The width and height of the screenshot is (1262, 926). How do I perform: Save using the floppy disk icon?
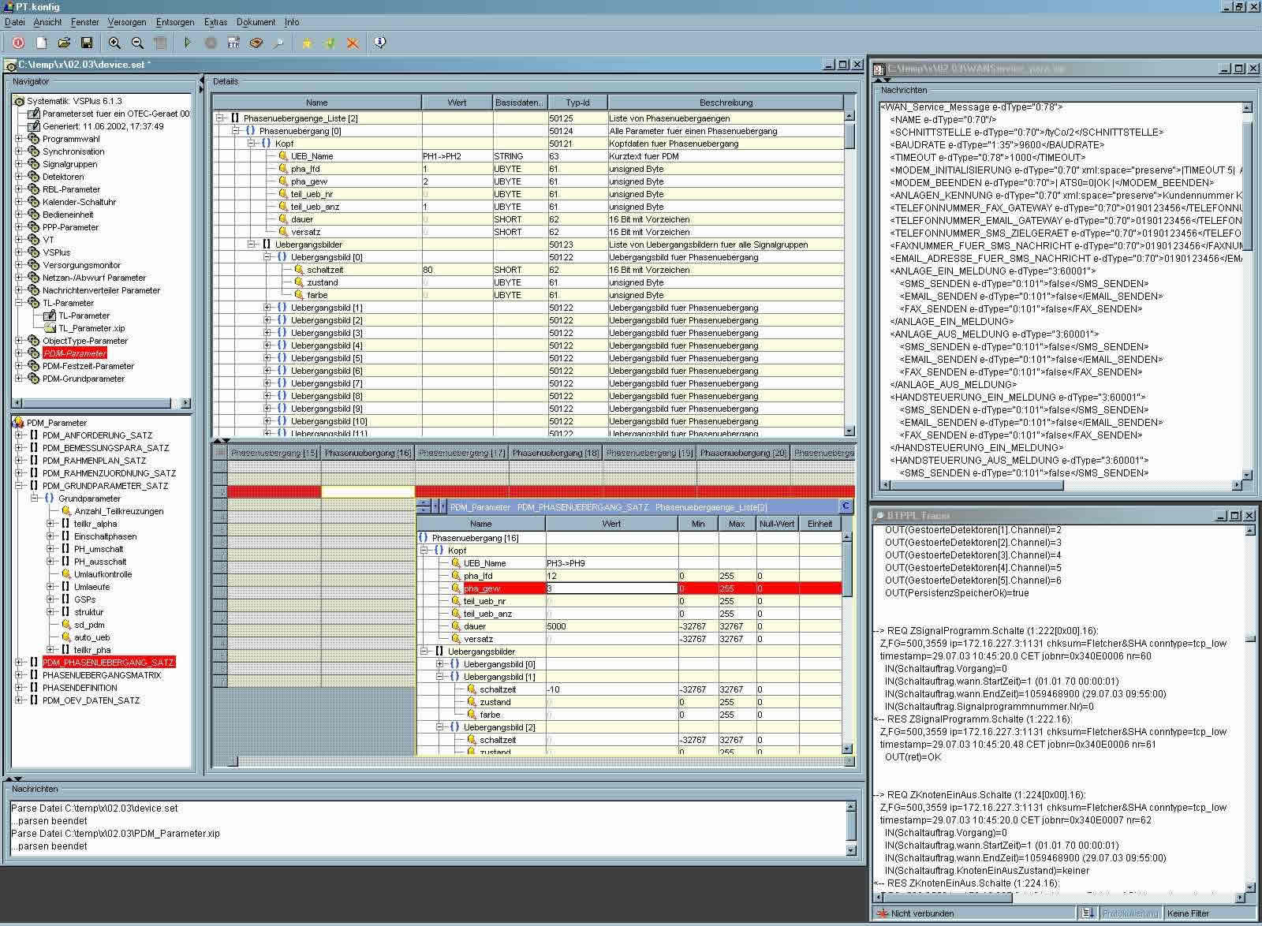pyautogui.click(x=87, y=43)
